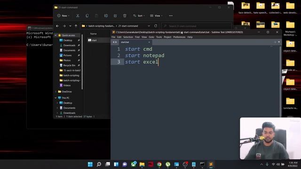Open the View menu in Sublime Text
The width and height of the screenshot is (301, 169).
point(144,37)
